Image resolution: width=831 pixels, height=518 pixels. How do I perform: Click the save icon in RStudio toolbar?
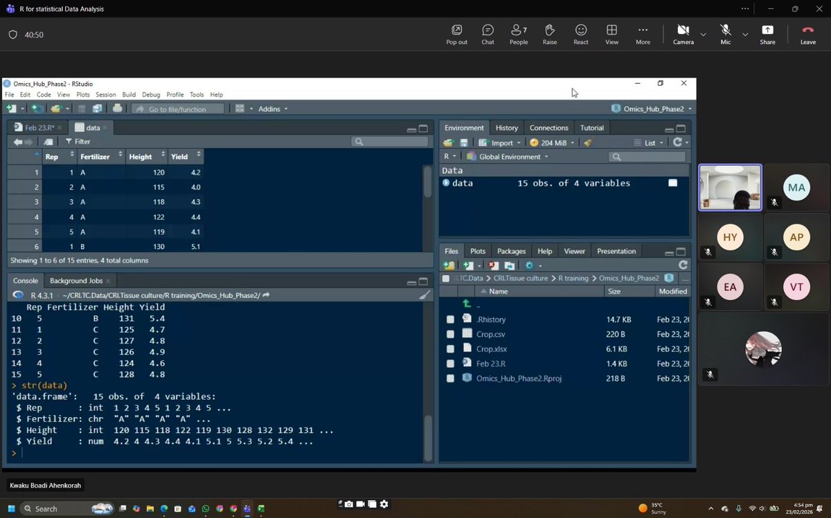coord(82,109)
